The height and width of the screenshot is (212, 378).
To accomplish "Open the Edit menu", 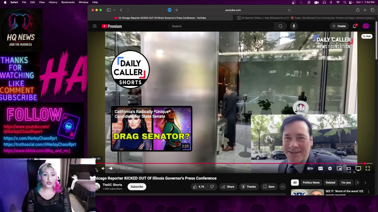I will pos(32,2).
